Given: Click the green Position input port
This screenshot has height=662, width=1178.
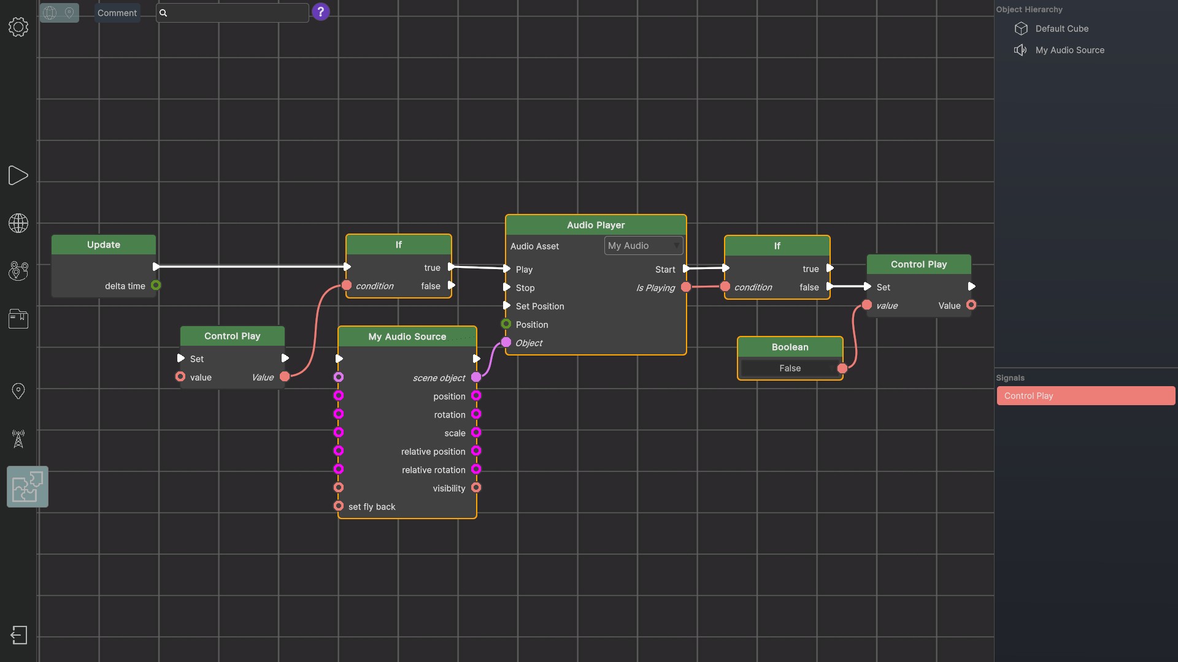Looking at the screenshot, I should pos(506,324).
